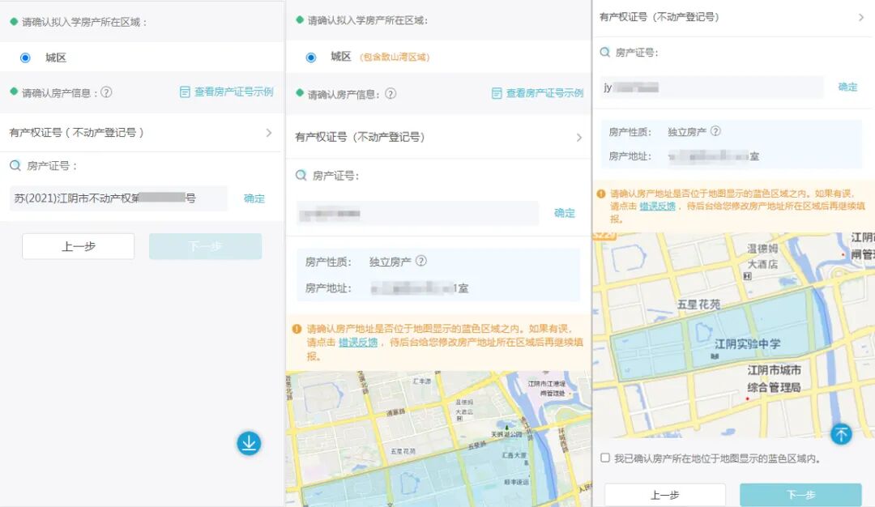Click 下一步 button in right panel
Screen dimensions: 875x507
tap(800, 495)
